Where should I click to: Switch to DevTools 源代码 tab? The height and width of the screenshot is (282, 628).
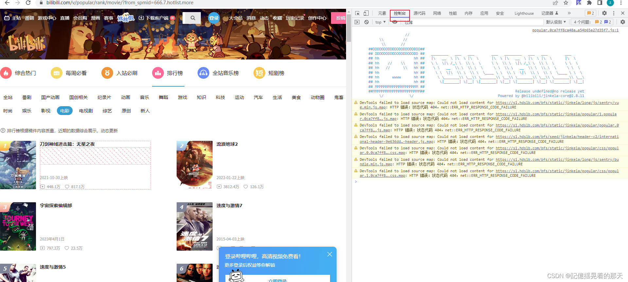(419, 13)
